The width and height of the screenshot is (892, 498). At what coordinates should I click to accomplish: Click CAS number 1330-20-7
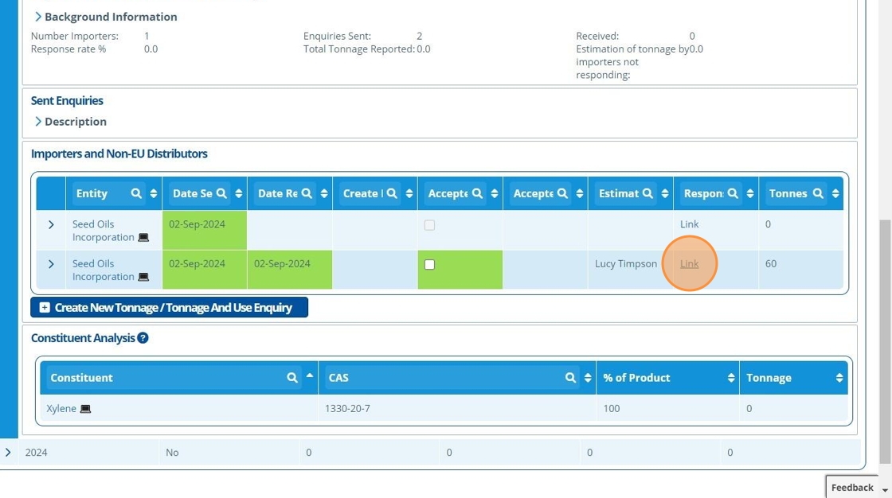(x=347, y=408)
